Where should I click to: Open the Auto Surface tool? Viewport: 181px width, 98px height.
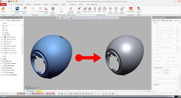[110, 10]
